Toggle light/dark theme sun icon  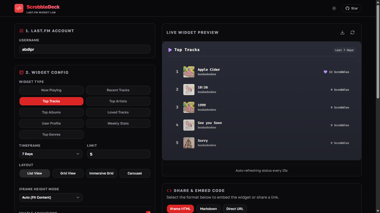334,8
